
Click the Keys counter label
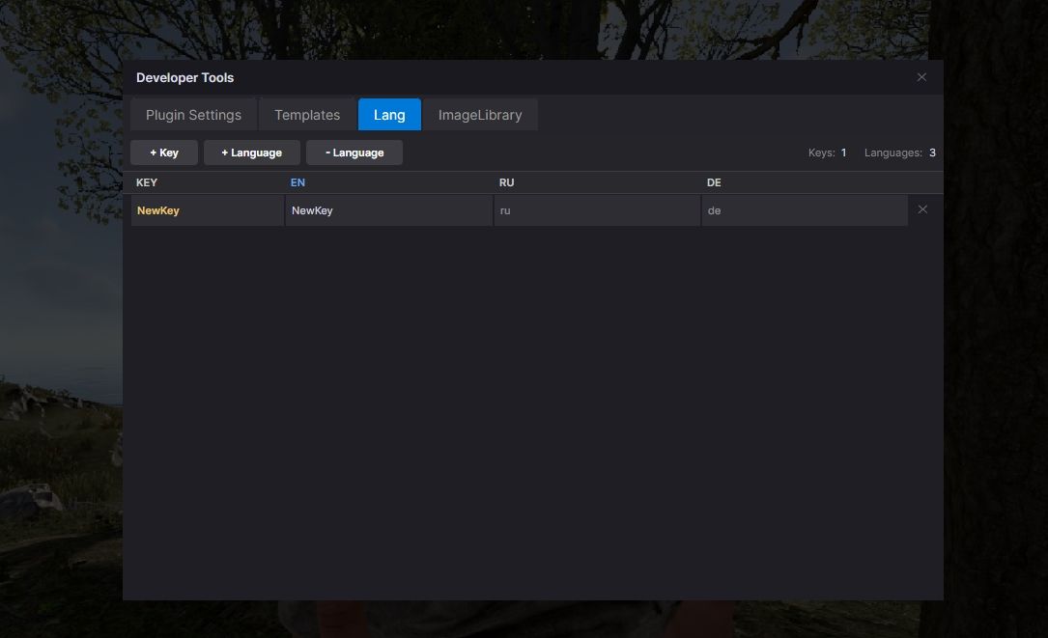click(824, 152)
